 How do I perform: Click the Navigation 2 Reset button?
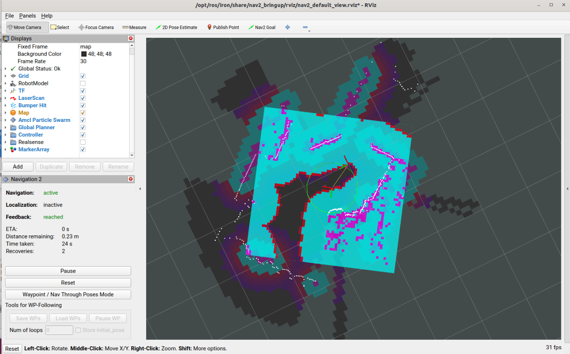click(68, 283)
